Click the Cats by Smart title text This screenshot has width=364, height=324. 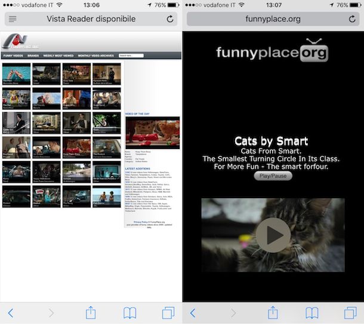click(271, 141)
